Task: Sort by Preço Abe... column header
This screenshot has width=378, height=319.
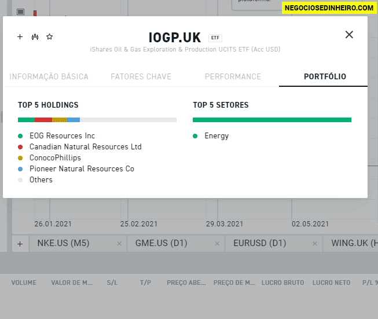Action: coord(186,283)
